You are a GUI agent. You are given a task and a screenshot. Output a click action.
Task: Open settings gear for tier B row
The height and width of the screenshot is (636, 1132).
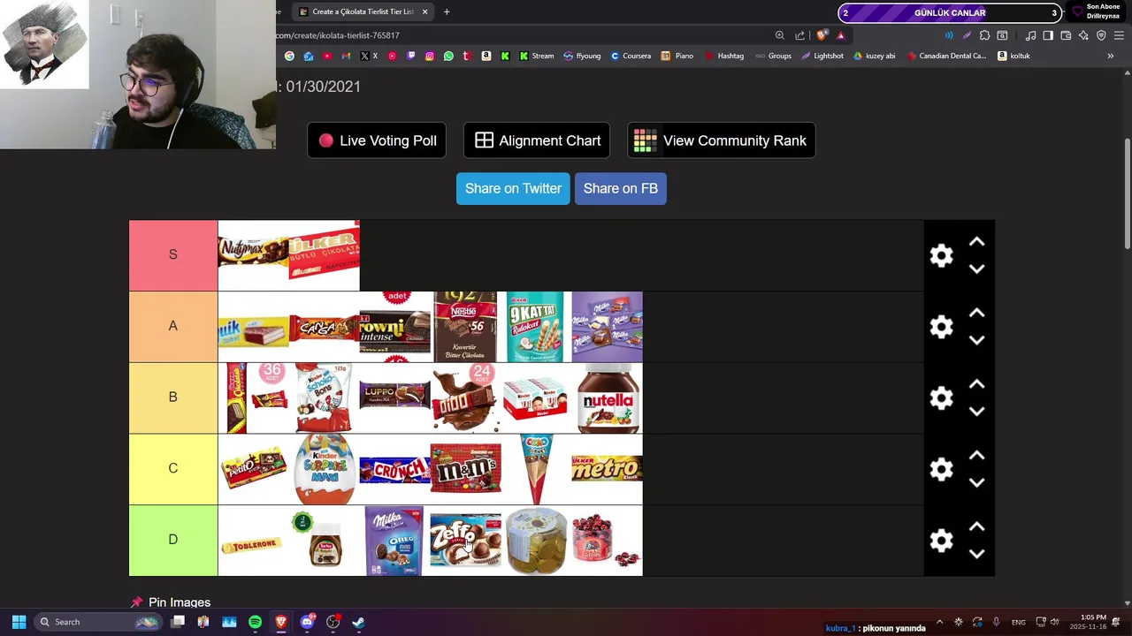tap(941, 398)
